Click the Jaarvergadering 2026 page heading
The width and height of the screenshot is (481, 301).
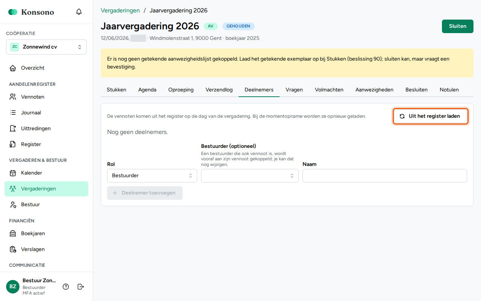tap(150, 26)
